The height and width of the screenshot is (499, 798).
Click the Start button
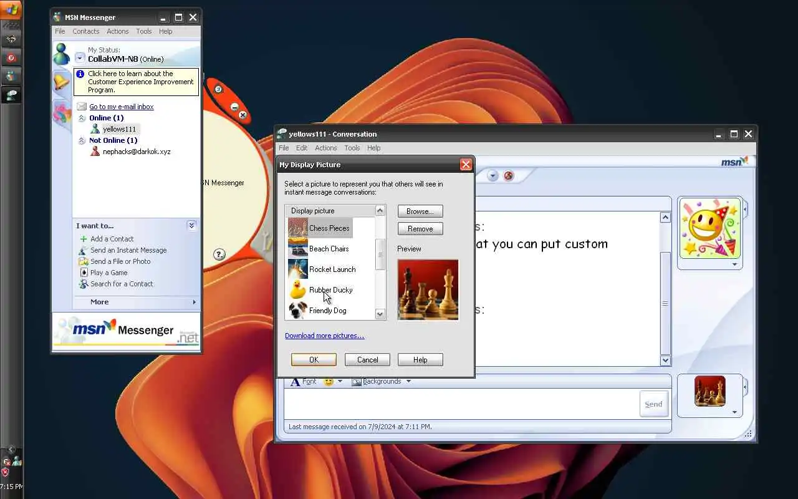[11, 9]
